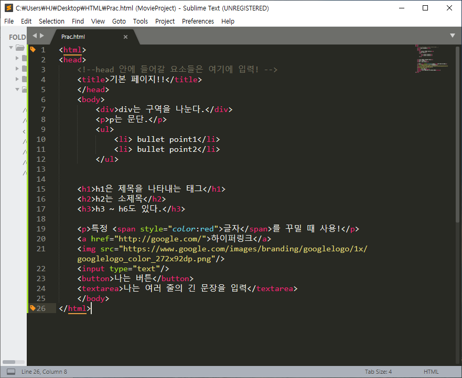Open the HTML syntax selector in status bar
This screenshot has height=378, width=462.
tap(431, 372)
